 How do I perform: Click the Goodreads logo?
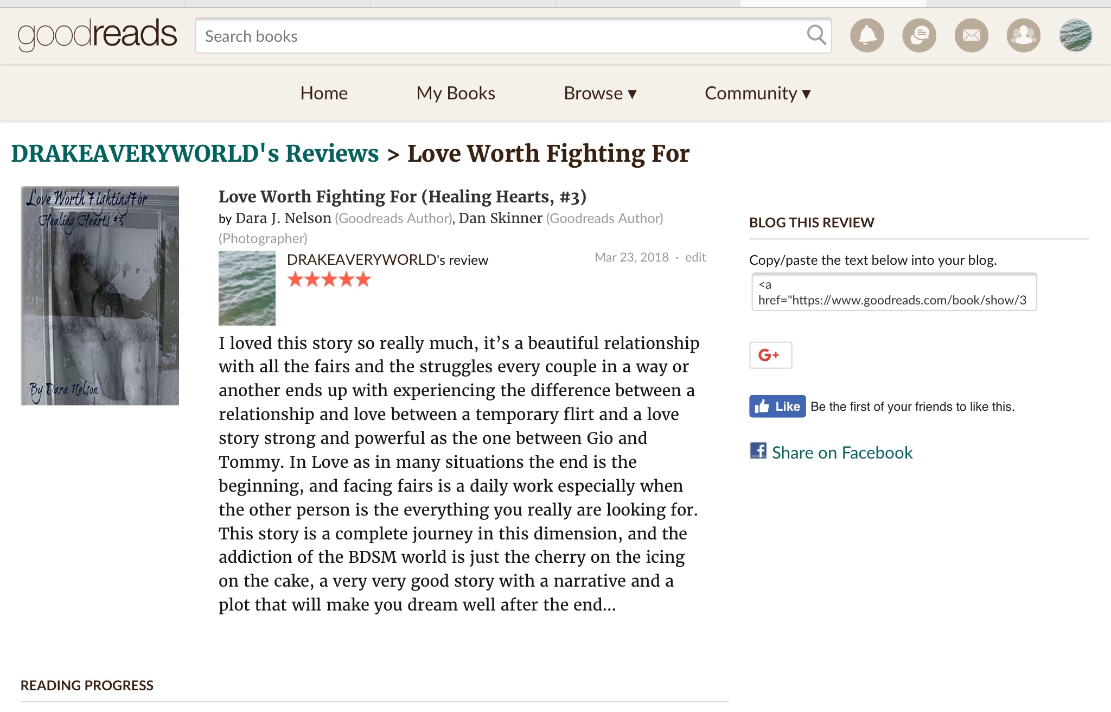[98, 35]
